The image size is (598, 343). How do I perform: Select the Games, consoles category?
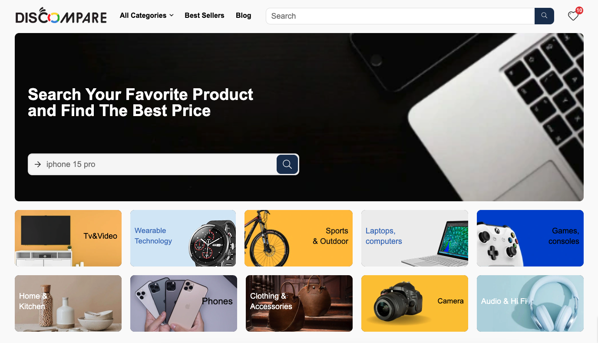point(530,238)
